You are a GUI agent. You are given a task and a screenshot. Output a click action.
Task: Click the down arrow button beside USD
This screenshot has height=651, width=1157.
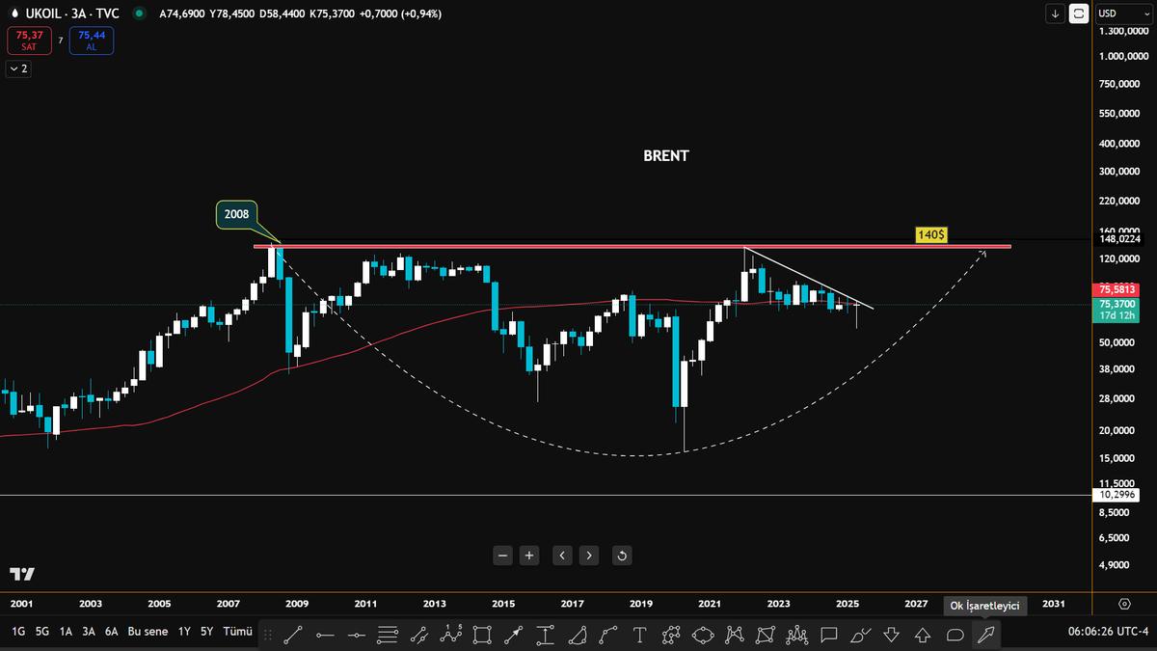[1057, 14]
